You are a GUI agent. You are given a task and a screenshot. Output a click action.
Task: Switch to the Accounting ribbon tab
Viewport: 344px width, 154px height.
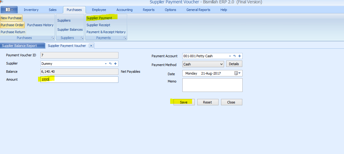click(124, 10)
